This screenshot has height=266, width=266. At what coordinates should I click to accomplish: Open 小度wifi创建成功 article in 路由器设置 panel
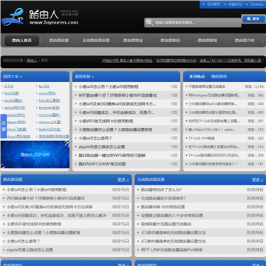[x=56, y=216]
